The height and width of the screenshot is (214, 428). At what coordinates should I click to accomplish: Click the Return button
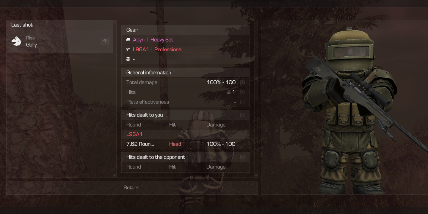coord(132,188)
